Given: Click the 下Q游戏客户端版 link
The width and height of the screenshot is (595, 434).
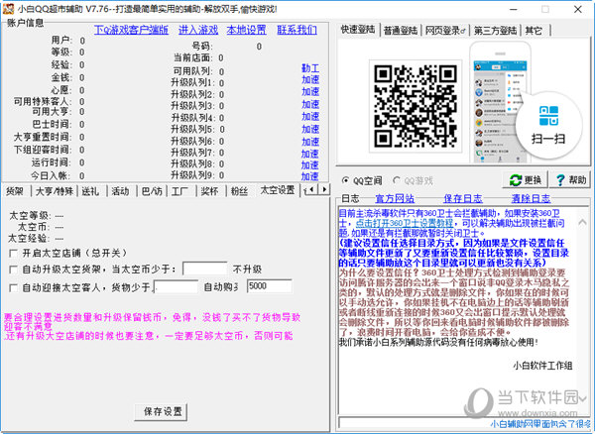Looking at the screenshot, I should 131,30.
